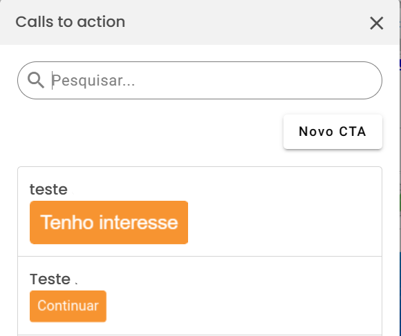The width and height of the screenshot is (401, 336).
Task: Click the partially visible third list row
Action: (x=200, y=335)
